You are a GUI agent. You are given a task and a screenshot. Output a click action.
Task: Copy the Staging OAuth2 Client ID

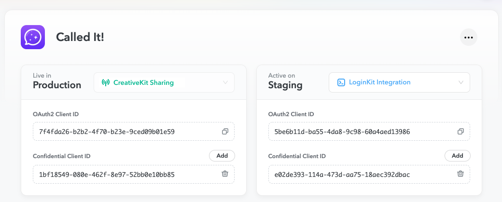point(460,131)
